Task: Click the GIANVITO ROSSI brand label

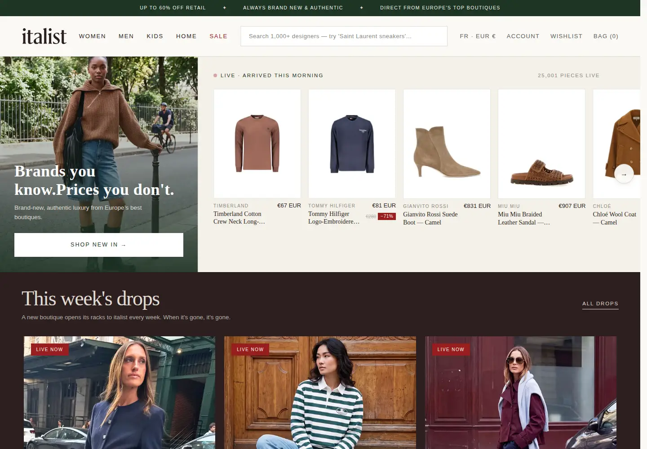Action: coord(425,207)
